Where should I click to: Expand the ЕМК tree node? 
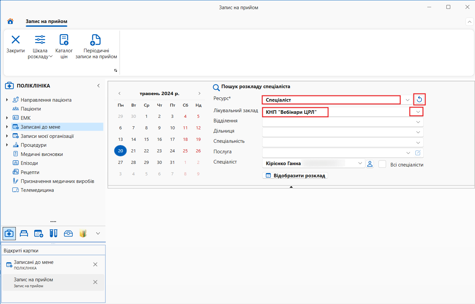pos(7,118)
